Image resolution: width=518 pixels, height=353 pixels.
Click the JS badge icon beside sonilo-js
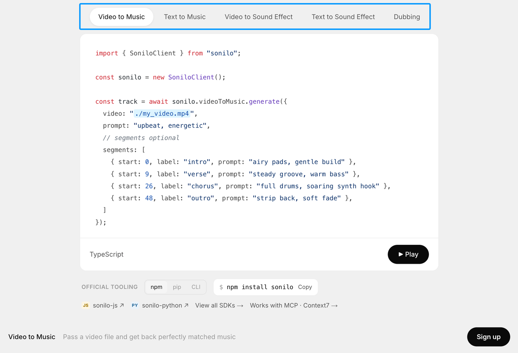point(86,305)
